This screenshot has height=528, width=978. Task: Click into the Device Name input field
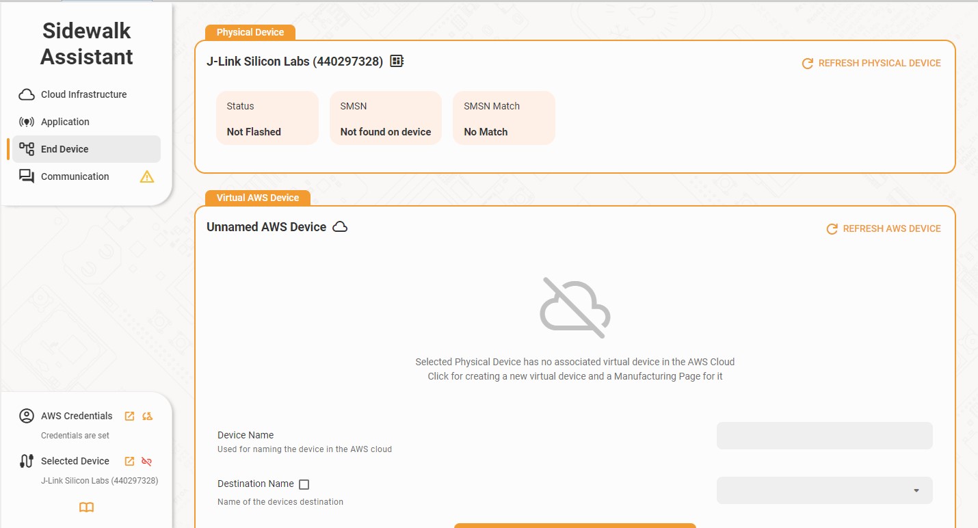[824, 436]
